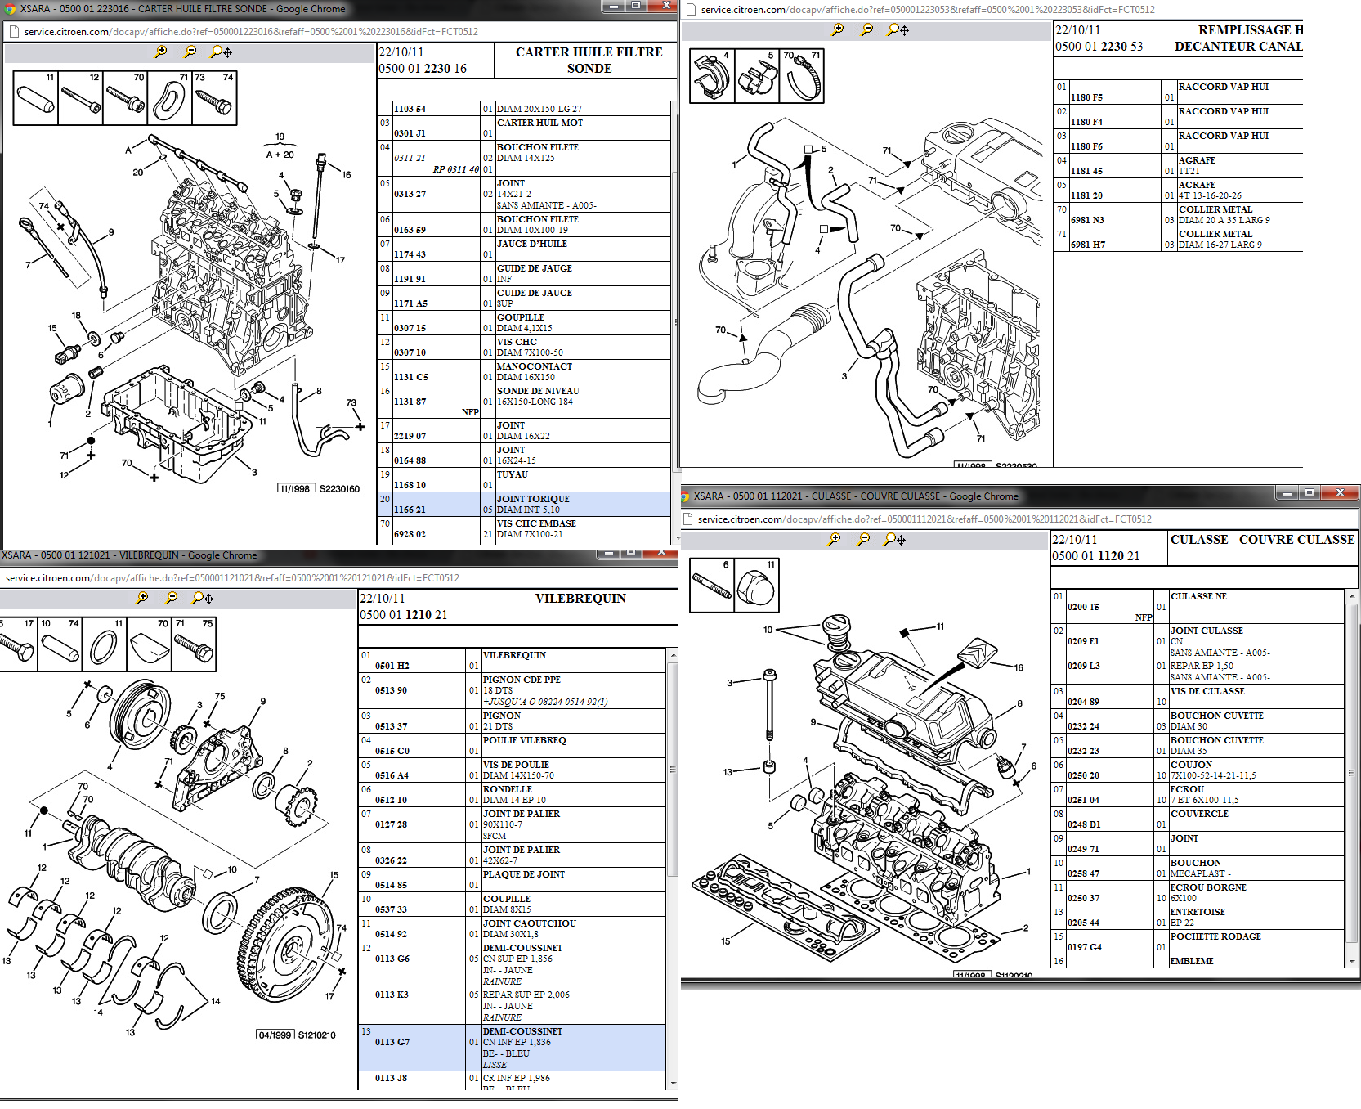
Task: Click zoom-pan magnifier in Remplissage window
Action: coord(898,29)
